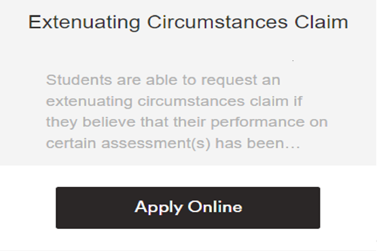Click the word 'Apply' on the dark button
377x251 pixels.
[158, 208]
